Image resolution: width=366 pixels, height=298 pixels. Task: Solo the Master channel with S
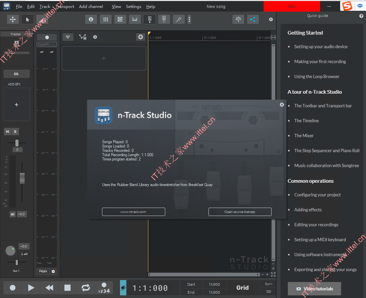point(15,132)
